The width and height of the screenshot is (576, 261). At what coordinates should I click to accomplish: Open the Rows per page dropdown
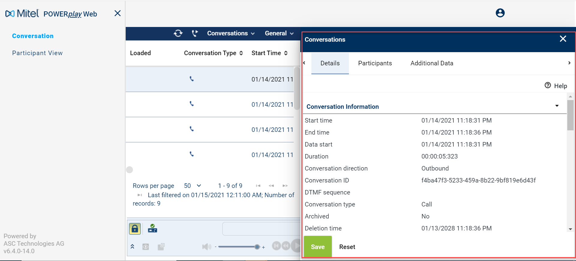point(193,186)
